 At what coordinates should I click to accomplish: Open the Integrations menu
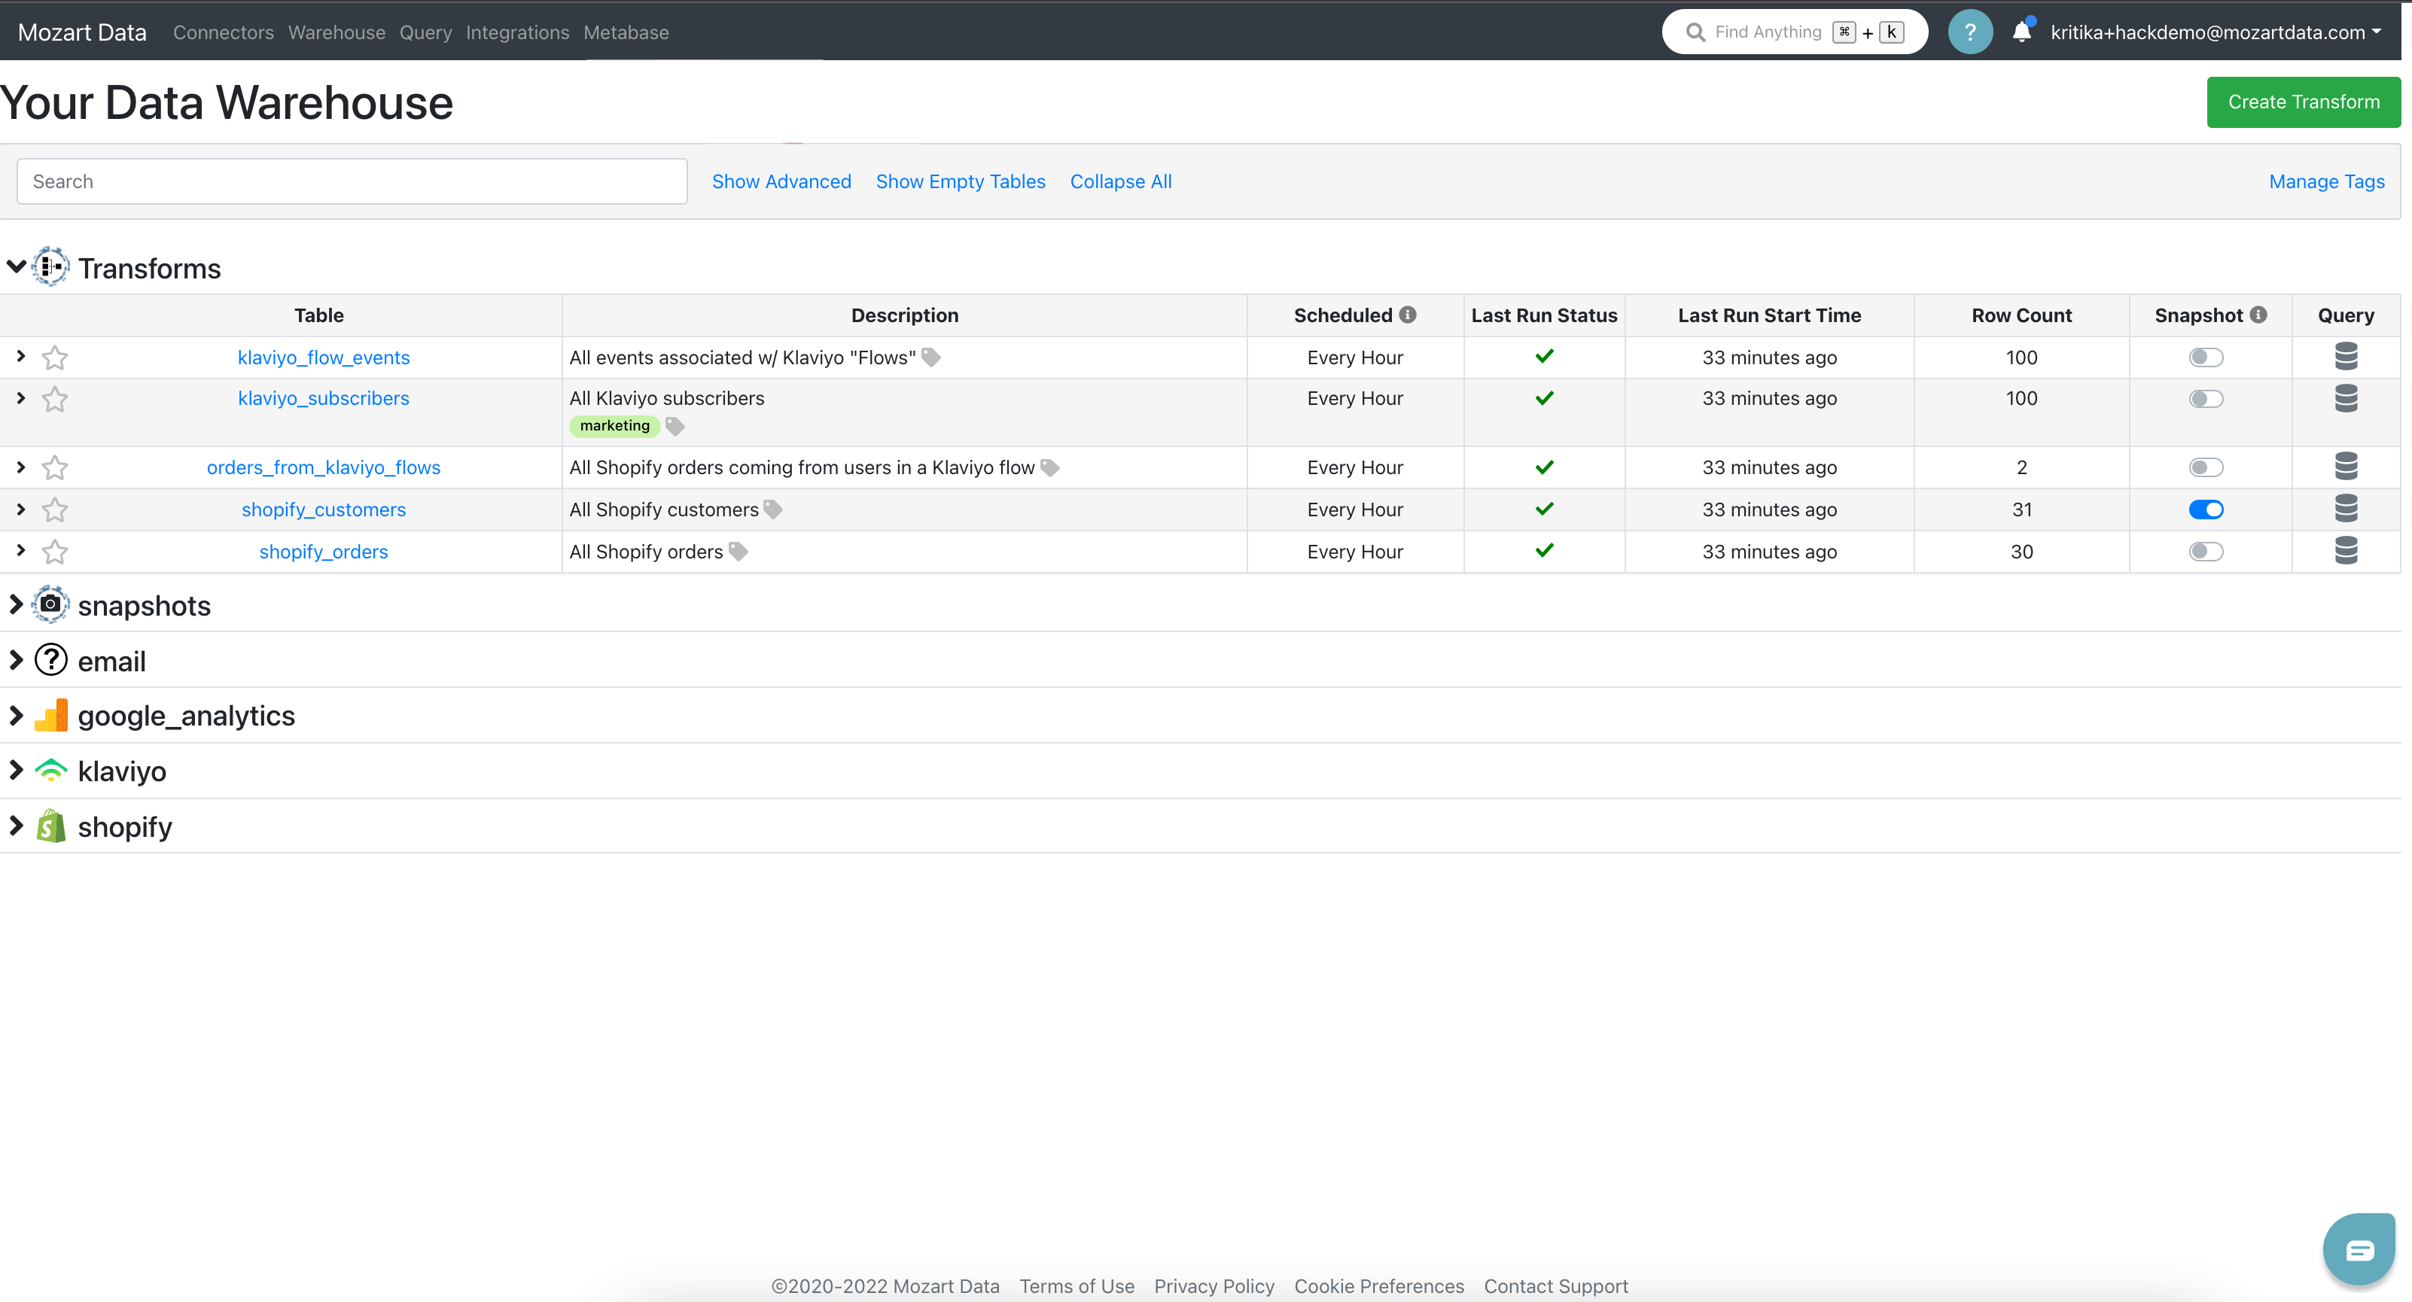(517, 32)
